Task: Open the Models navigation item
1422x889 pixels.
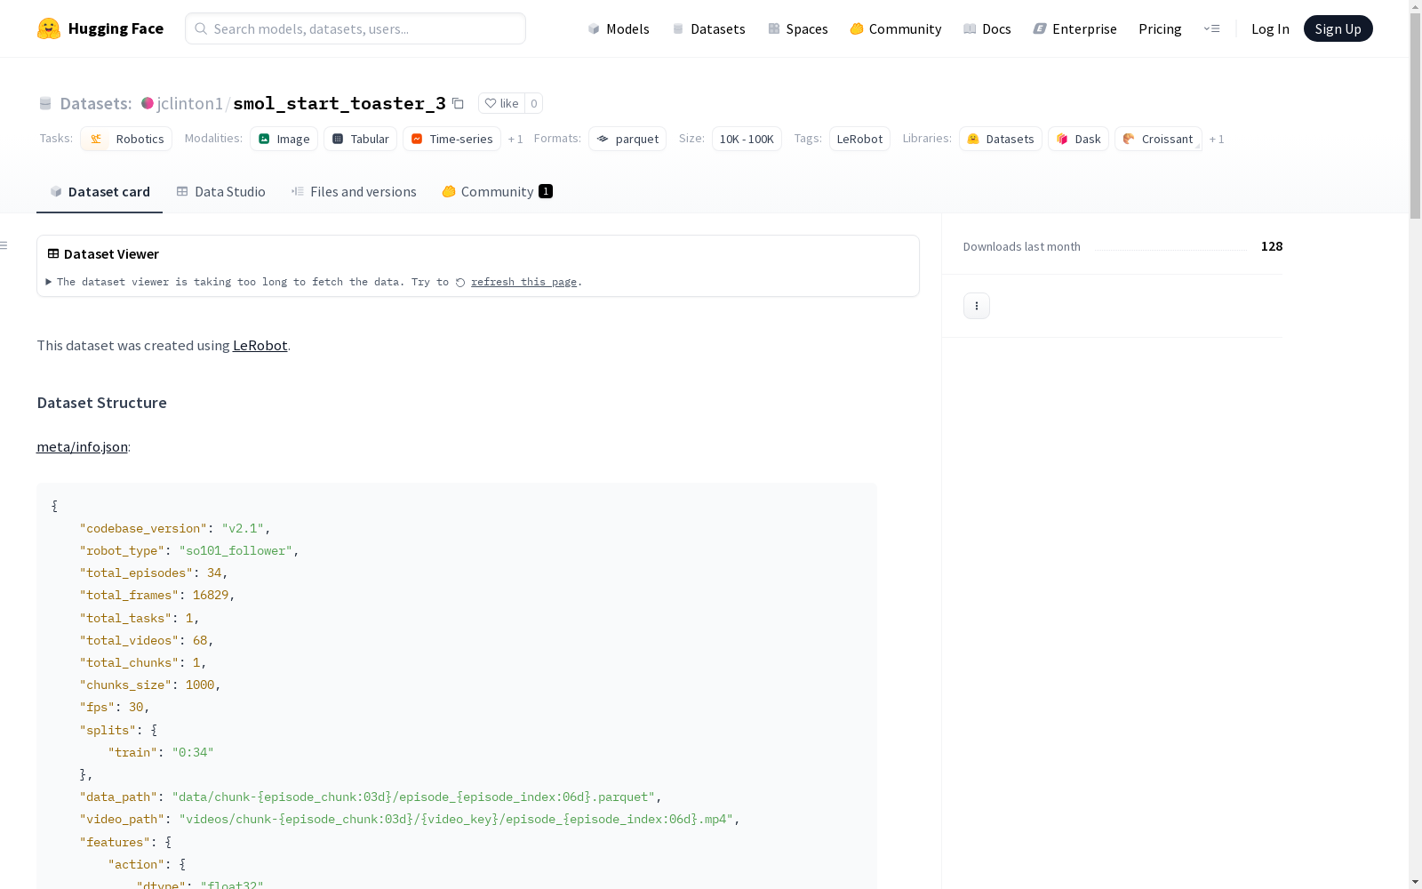Action: 619,28
